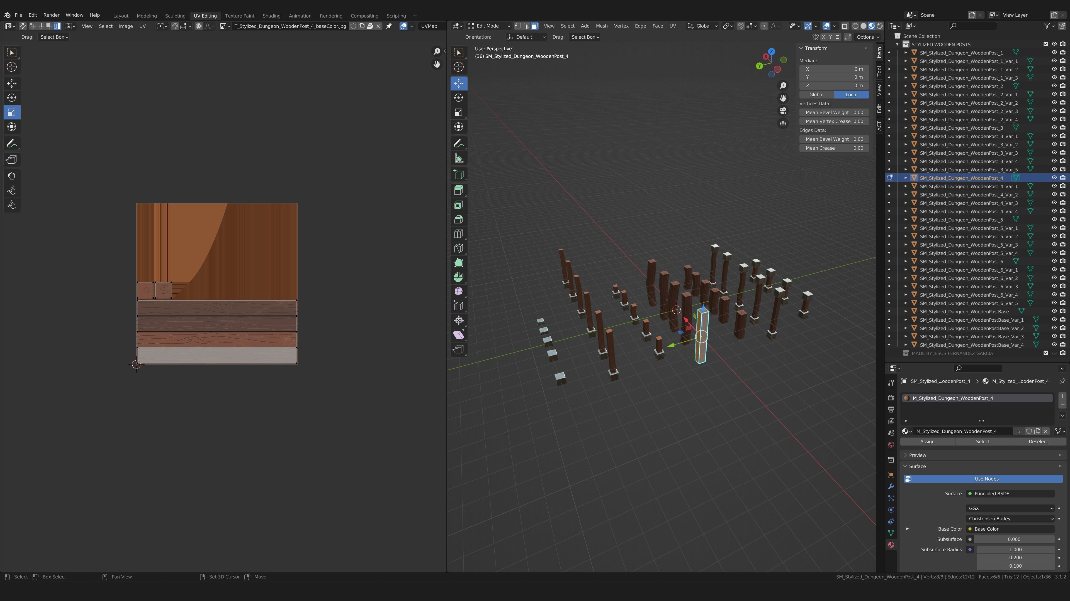Select the Add Cube tool
1070x601 pixels.
[x=459, y=174]
